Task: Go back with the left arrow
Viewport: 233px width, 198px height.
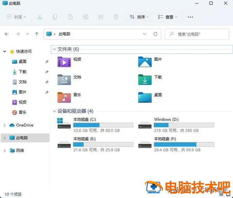Action: point(7,34)
